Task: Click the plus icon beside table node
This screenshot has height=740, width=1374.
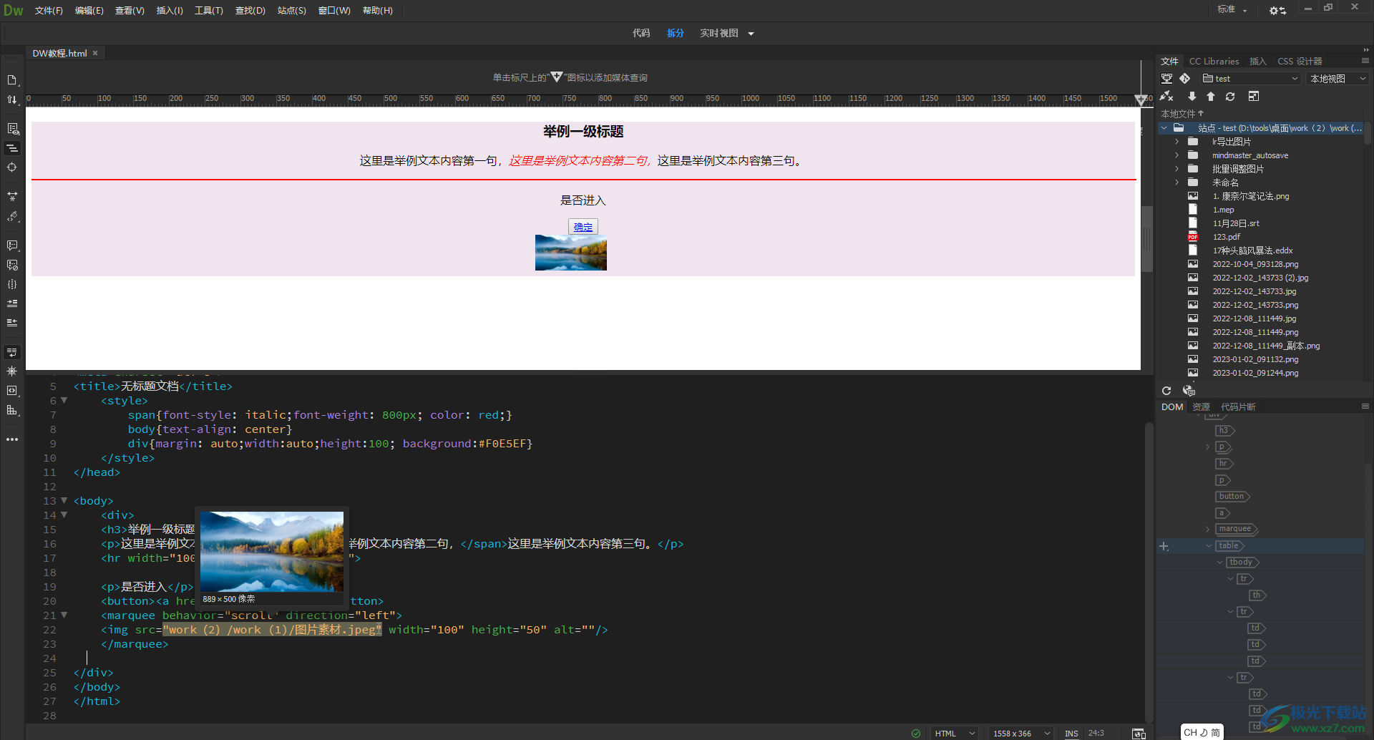Action: pyautogui.click(x=1164, y=546)
